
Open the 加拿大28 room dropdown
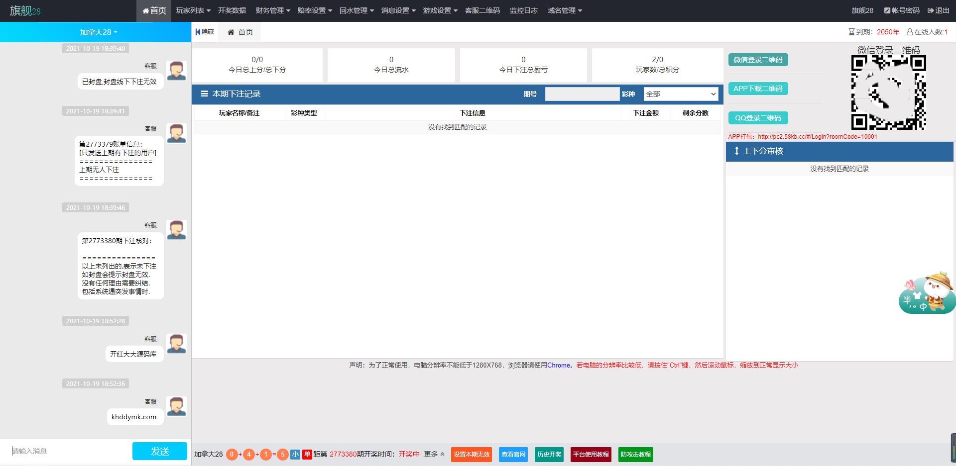[x=99, y=32]
